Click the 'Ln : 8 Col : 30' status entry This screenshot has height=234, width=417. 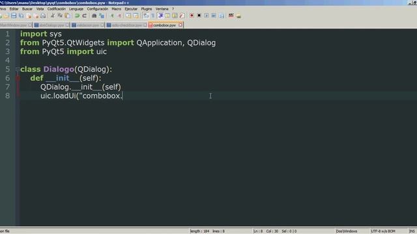click(x=266, y=231)
